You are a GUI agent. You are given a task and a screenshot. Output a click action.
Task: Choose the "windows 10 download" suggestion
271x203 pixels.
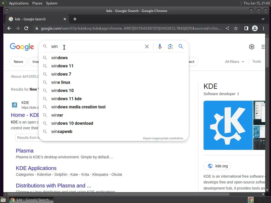tap(114, 123)
